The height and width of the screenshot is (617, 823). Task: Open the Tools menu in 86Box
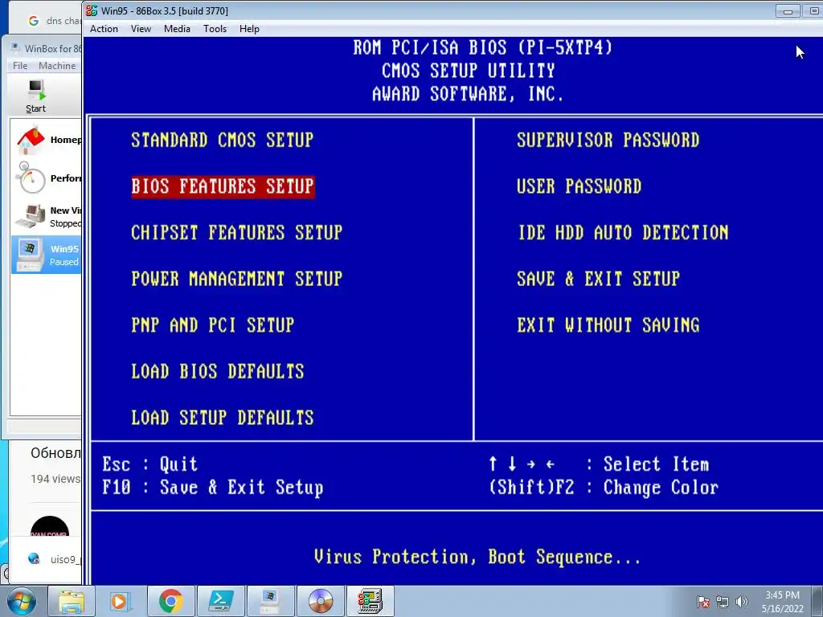point(215,29)
